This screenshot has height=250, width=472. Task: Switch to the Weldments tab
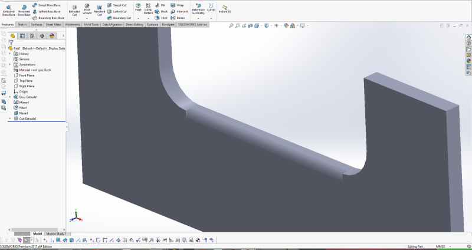point(73,24)
